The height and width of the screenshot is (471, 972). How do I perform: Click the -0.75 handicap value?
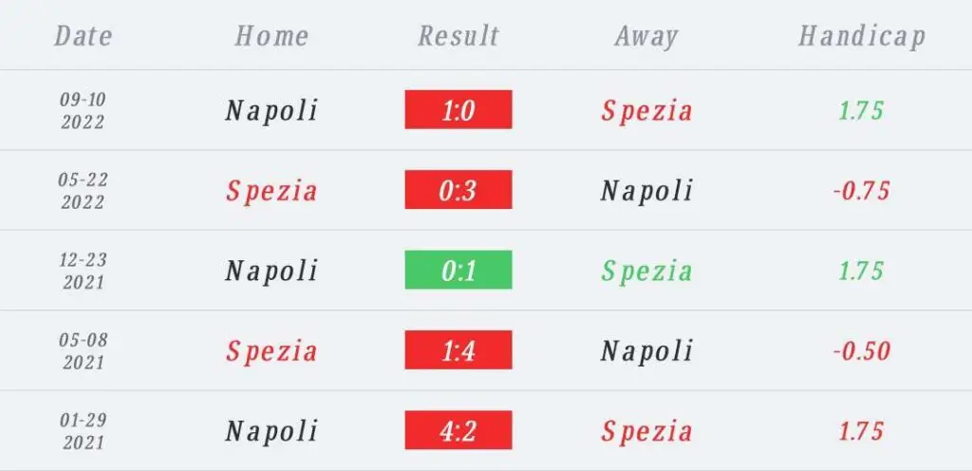coord(862,190)
